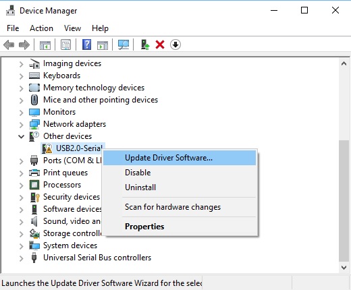Expand Universal Serial Bus controllers

(21, 258)
